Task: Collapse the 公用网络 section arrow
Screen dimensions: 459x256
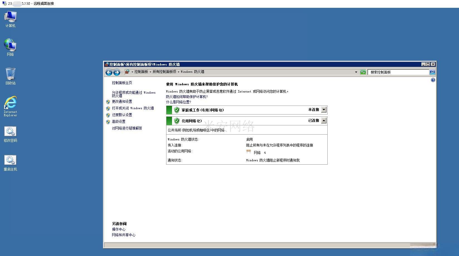Action: coord(324,121)
